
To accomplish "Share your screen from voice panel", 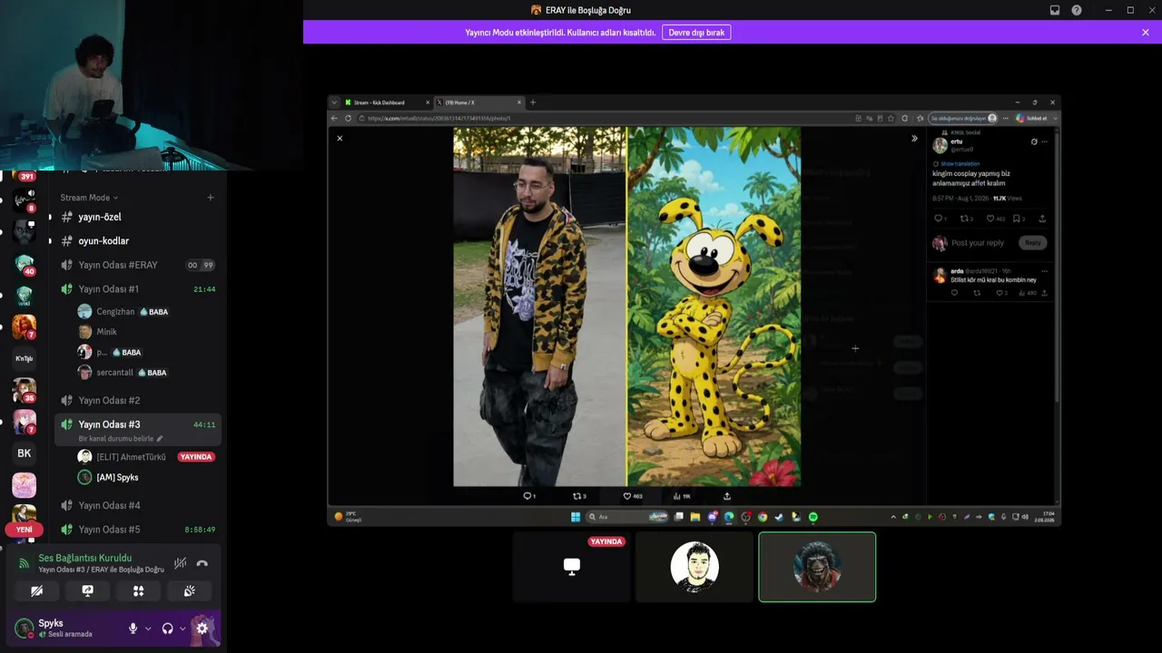I will (88, 590).
